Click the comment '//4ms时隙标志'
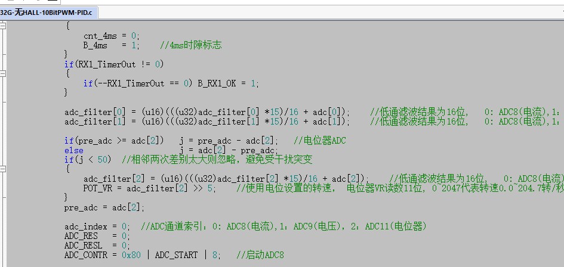The image size is (564, 267). point(190,45)
